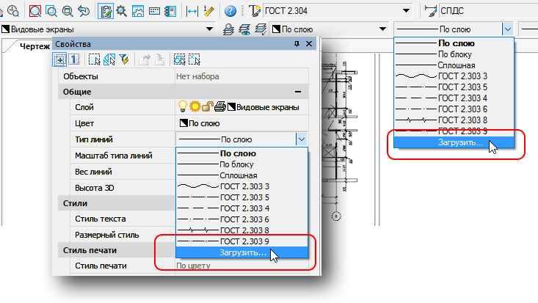Select the realtime zoom tool with clock
Screen dimensions: 538x303
[x=13, y=11]
